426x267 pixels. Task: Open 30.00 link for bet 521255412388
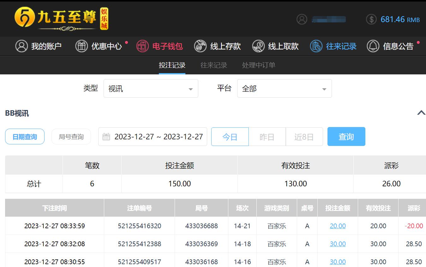tap(338, 244)
